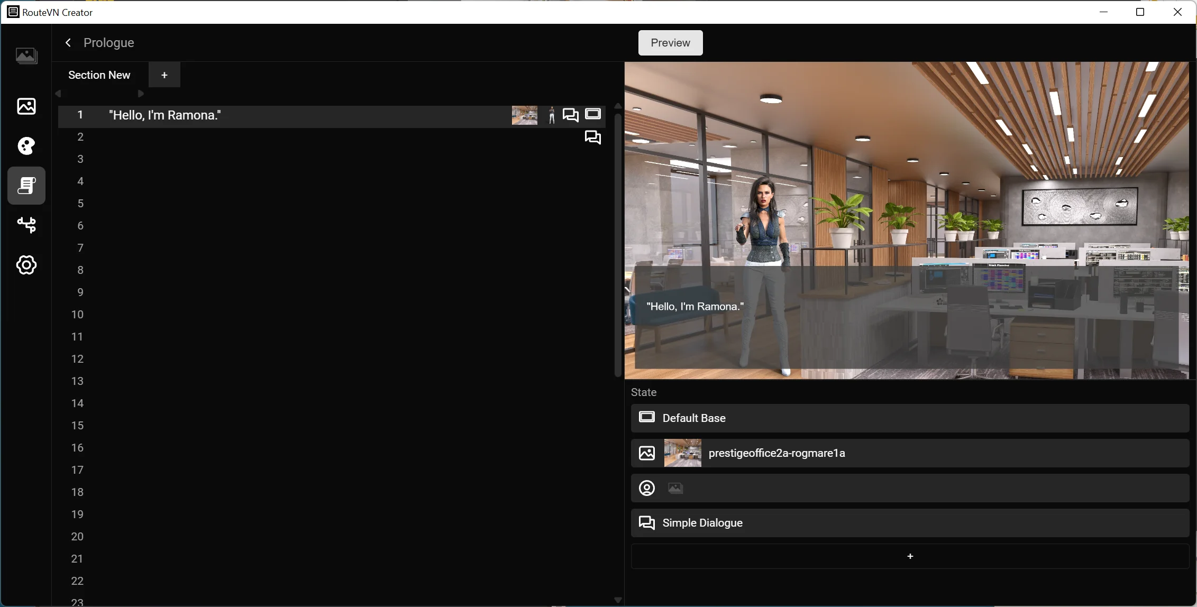Open the images resources sidebar icon

coord(26,107)
